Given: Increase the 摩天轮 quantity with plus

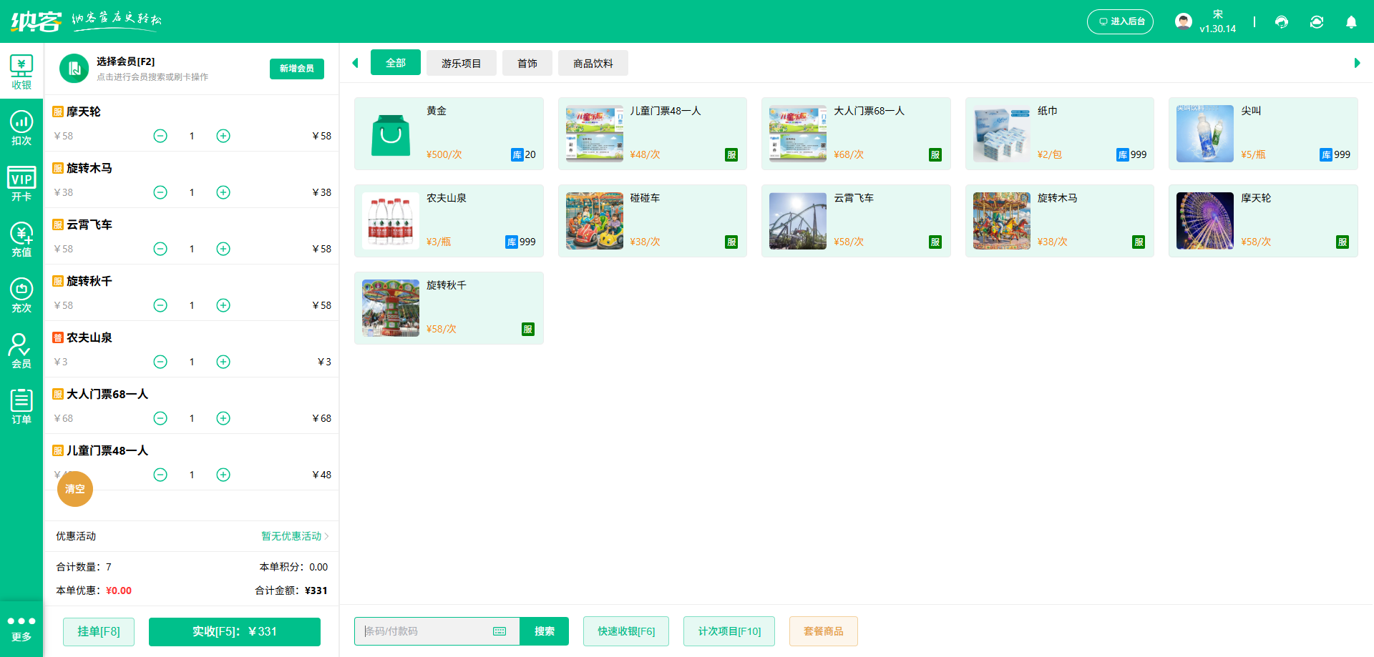Looking at the screenshot, I should coord(223,135).
